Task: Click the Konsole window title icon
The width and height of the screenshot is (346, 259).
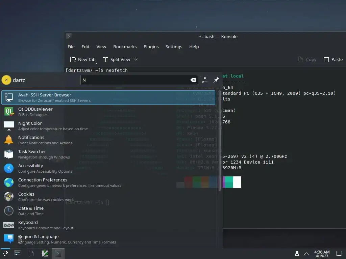Action: [69, 36]
